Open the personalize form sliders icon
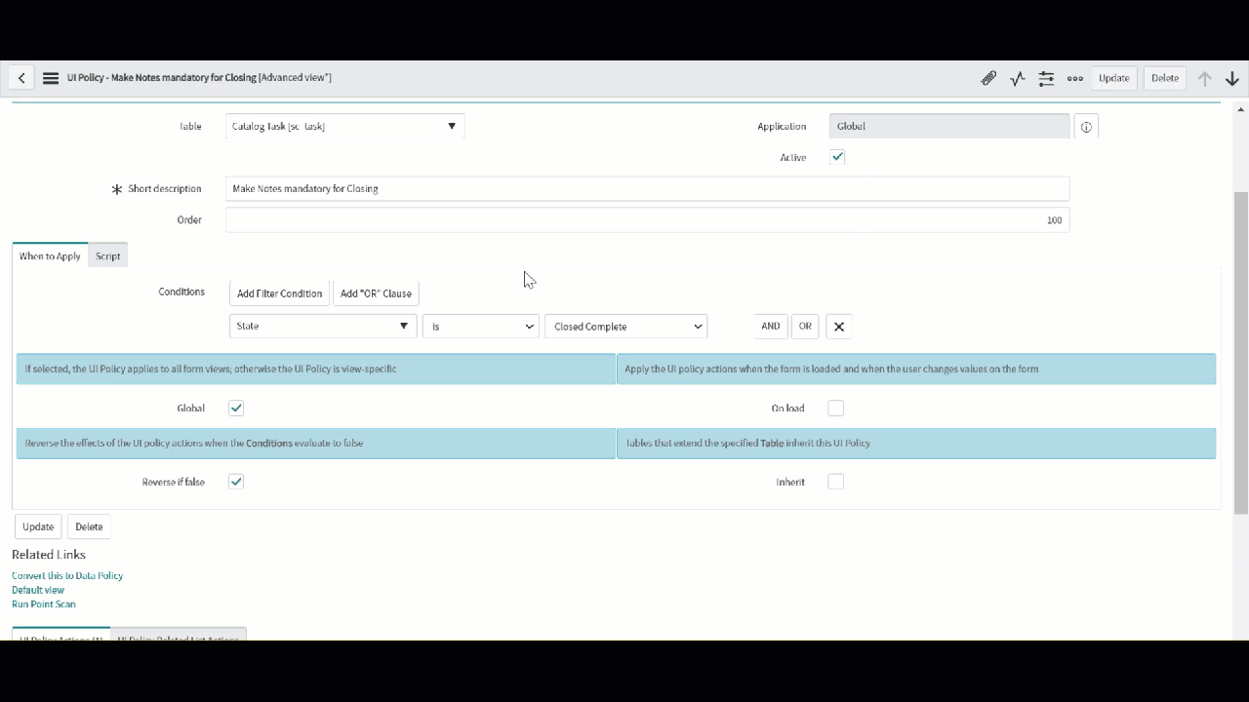 pyautogui.click(x=1046, y=78)
